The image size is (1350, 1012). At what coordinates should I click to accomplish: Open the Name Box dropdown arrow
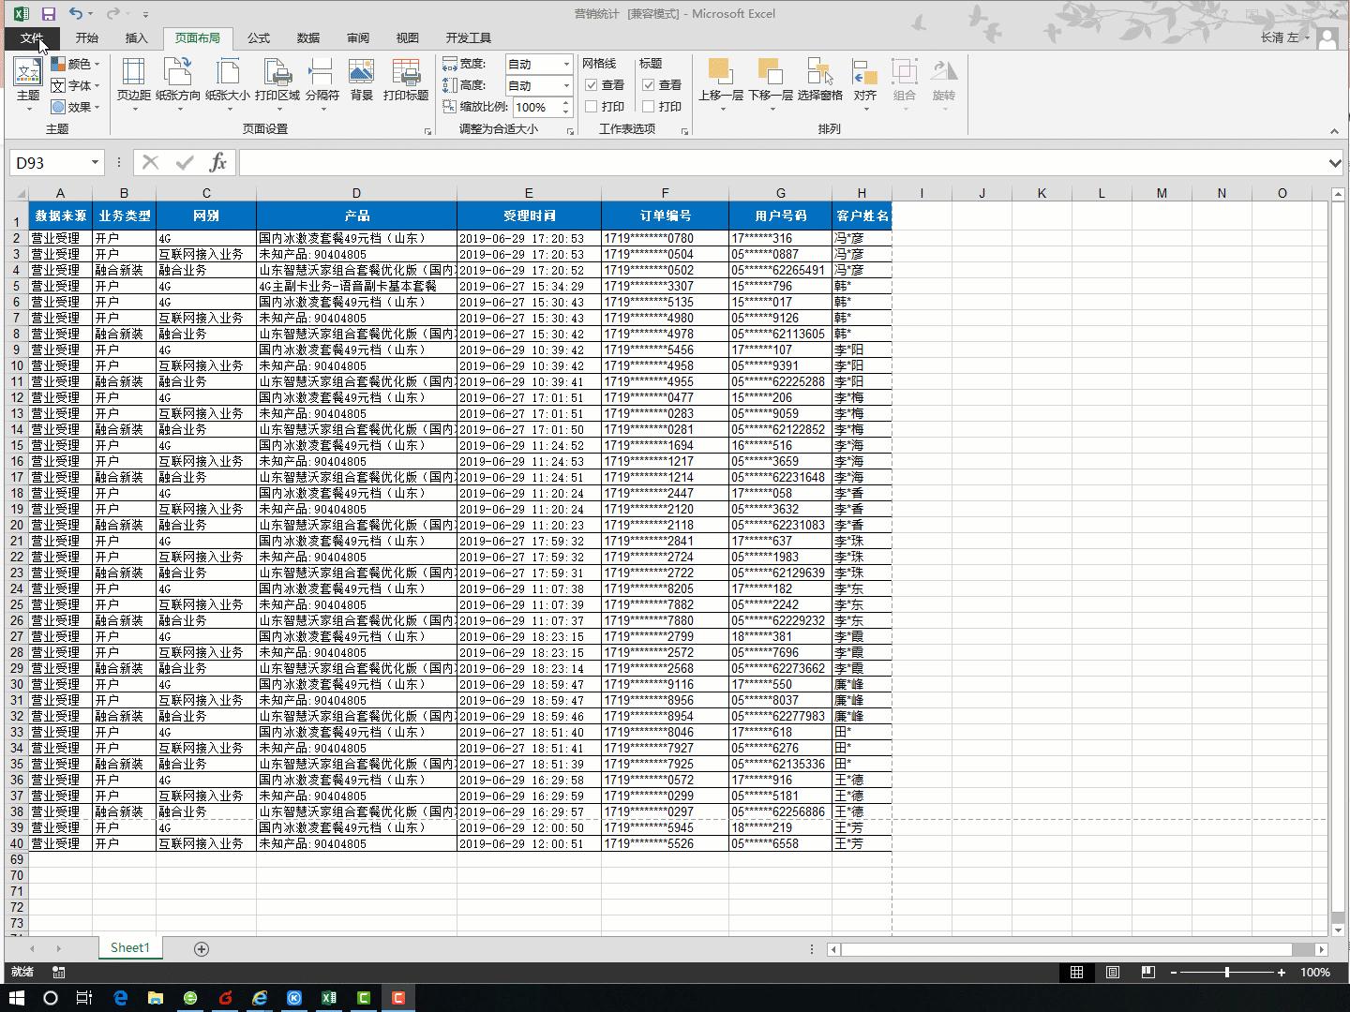[x=95, y=163]
